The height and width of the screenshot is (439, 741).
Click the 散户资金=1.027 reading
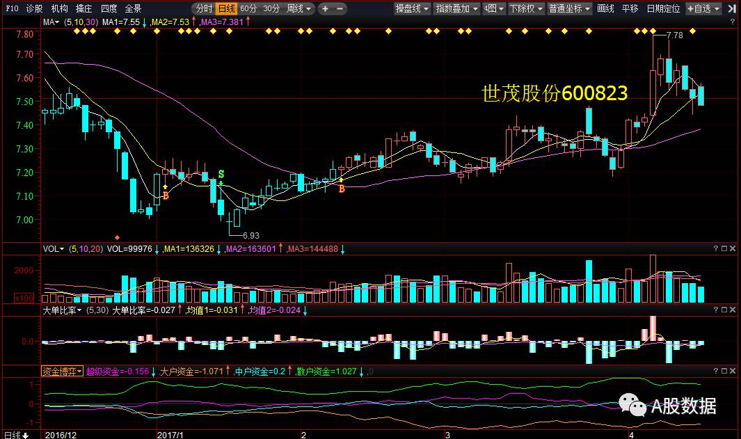(x=326, y=372)
